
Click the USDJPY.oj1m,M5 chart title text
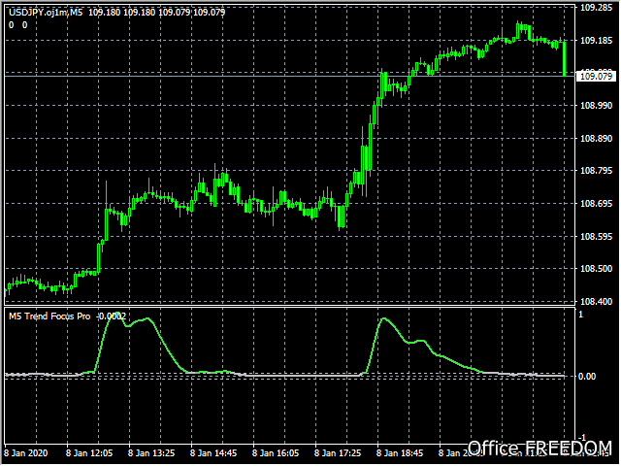[46, 13]
